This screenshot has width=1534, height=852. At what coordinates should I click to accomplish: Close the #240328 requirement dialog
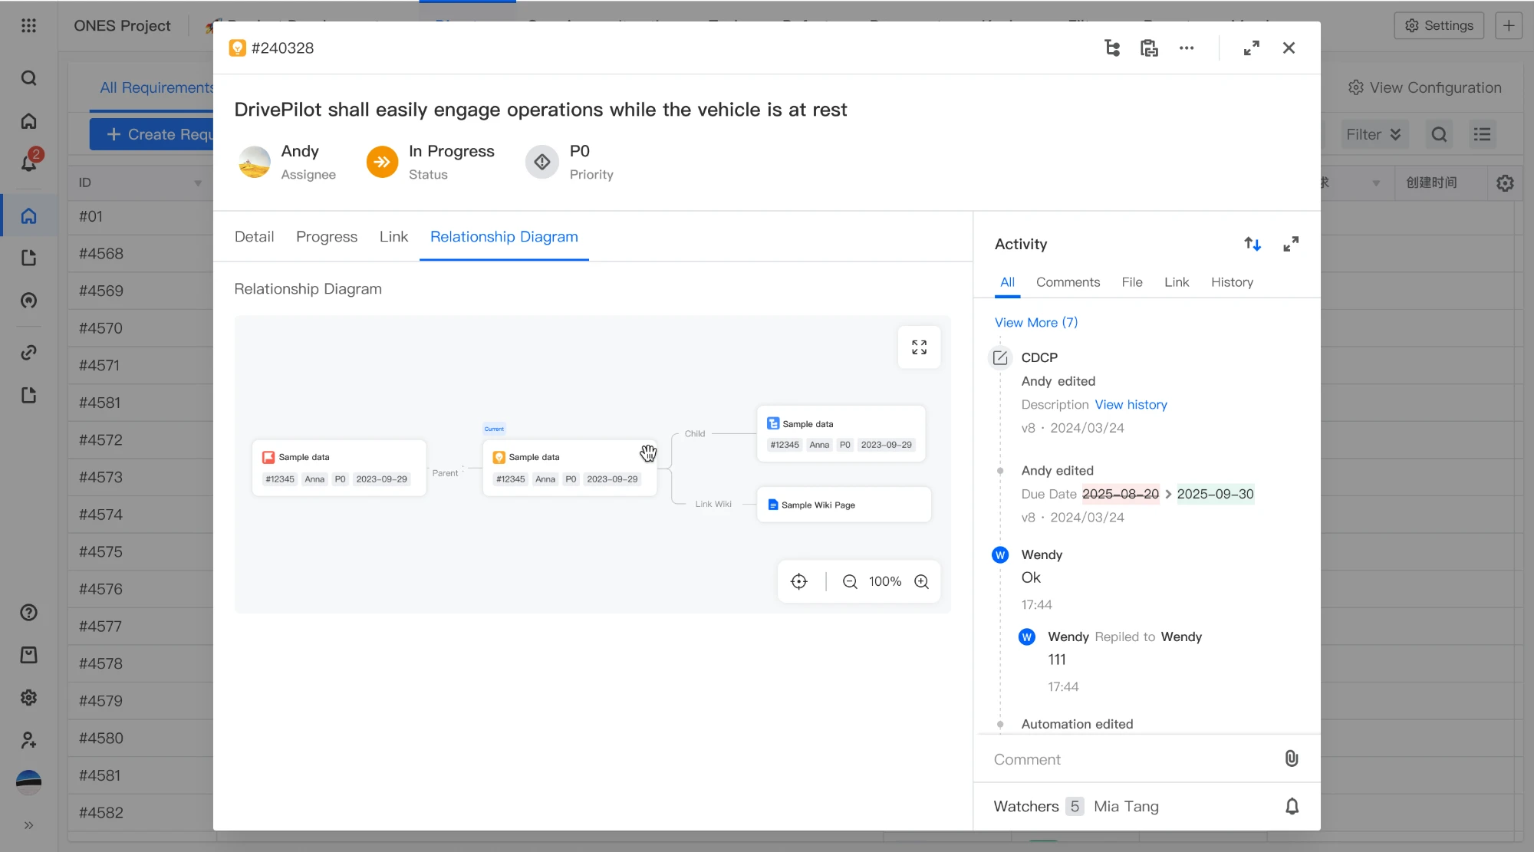tap(1289, 48)
